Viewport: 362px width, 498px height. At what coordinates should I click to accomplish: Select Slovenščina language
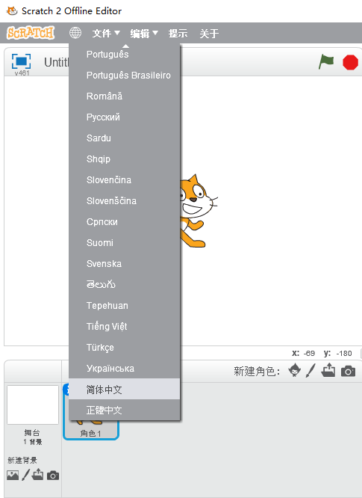point(124,200)
